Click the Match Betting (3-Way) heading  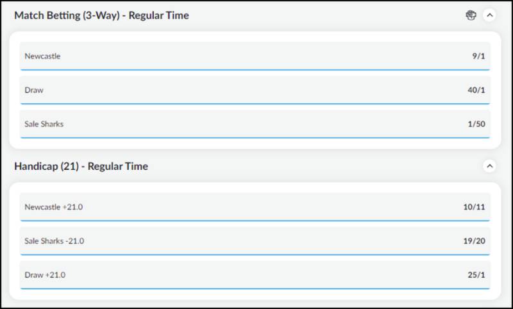pos(101,15)
